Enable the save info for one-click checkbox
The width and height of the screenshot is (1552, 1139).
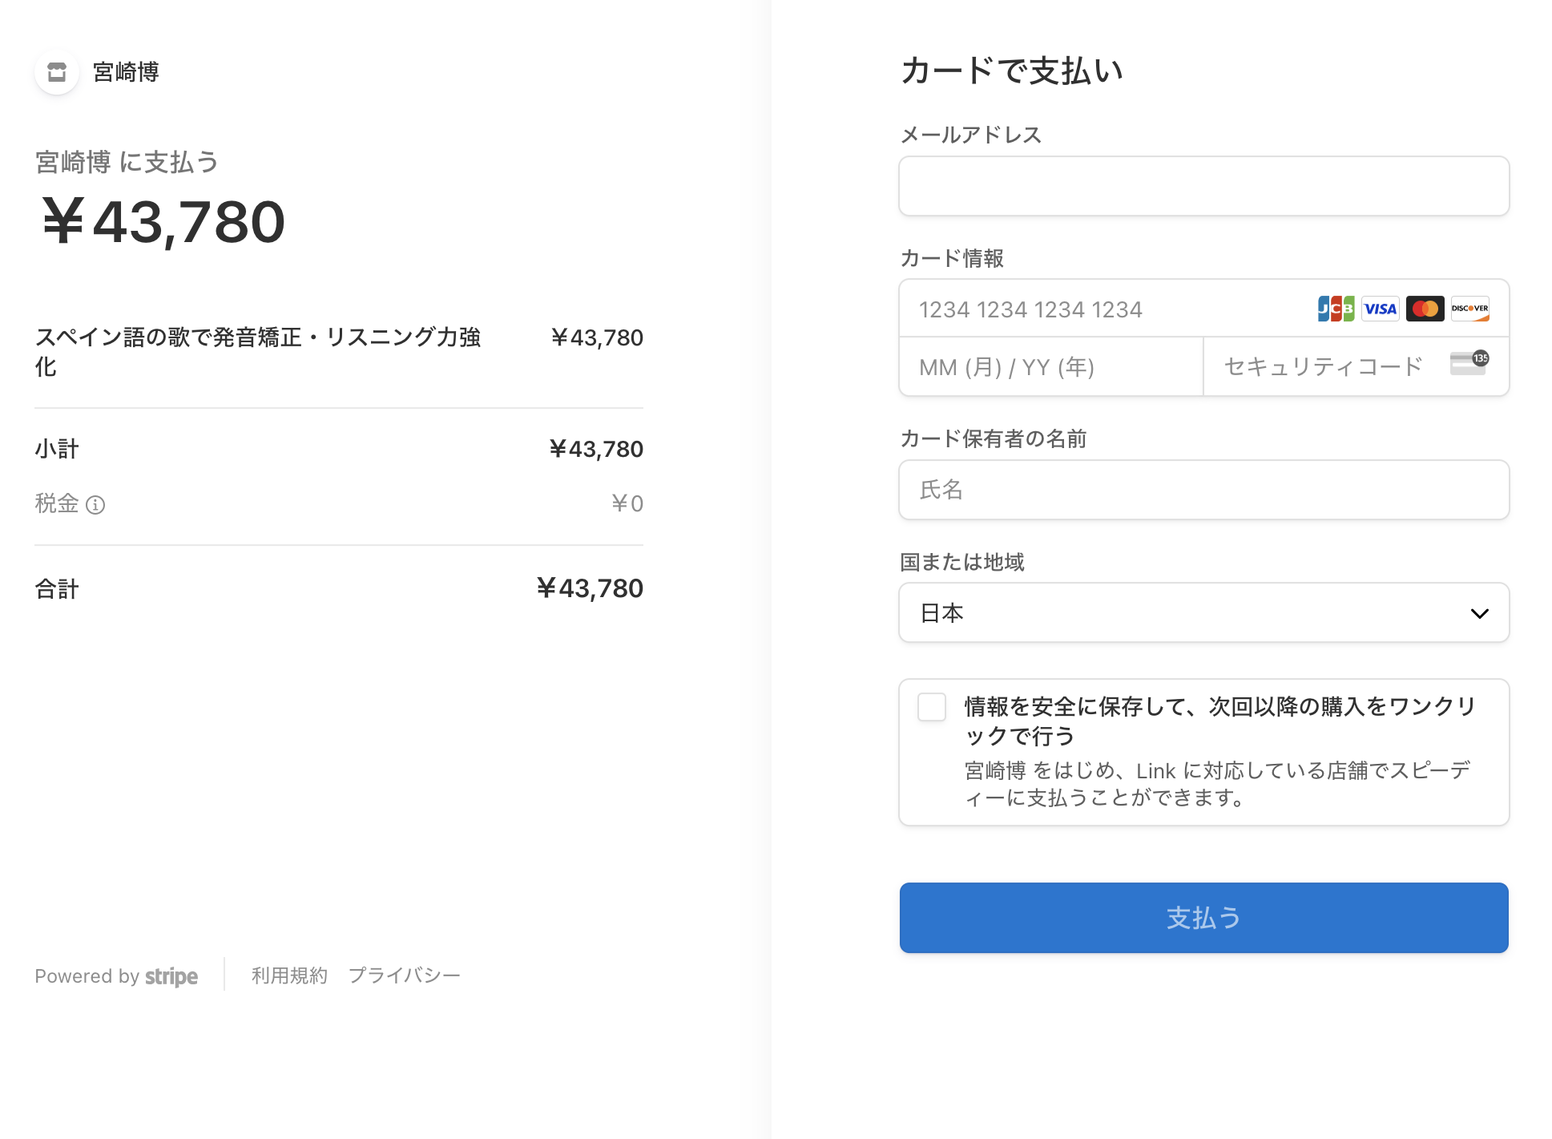(932, 707)
